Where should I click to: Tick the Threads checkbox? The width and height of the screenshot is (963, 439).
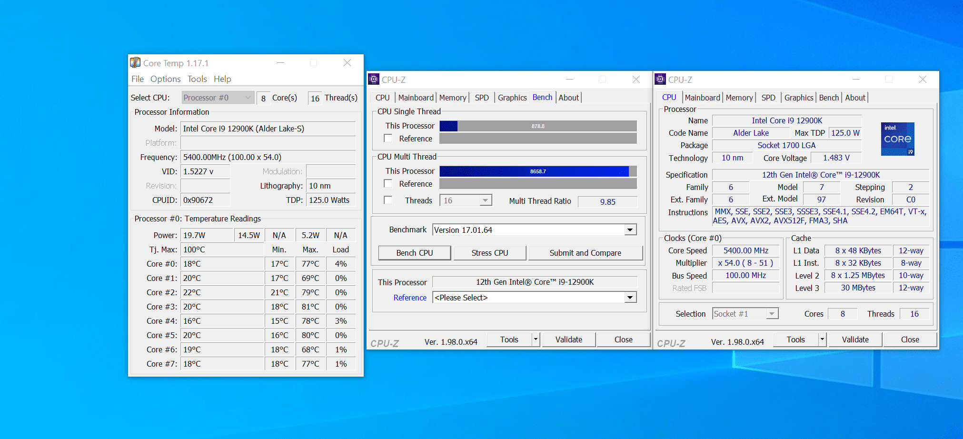pos(388,200)
